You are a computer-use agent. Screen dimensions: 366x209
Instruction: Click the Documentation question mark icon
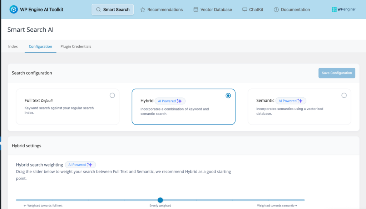point(276,10)
